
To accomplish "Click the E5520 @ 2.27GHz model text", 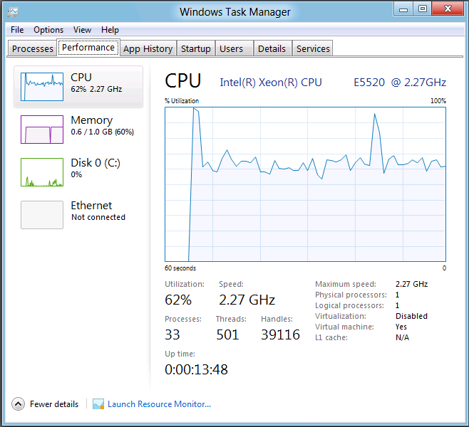I will pyautogui.click(x=400, y=83).
